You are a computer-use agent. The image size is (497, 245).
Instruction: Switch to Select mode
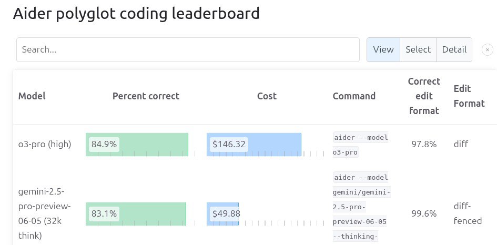418,50
